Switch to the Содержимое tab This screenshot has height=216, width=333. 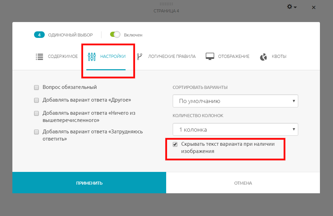(x=57, y=56)
